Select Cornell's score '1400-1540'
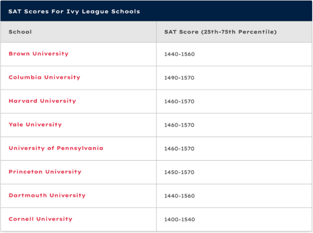The width and height of the screenshot is (313, 233). coord(179,220)
